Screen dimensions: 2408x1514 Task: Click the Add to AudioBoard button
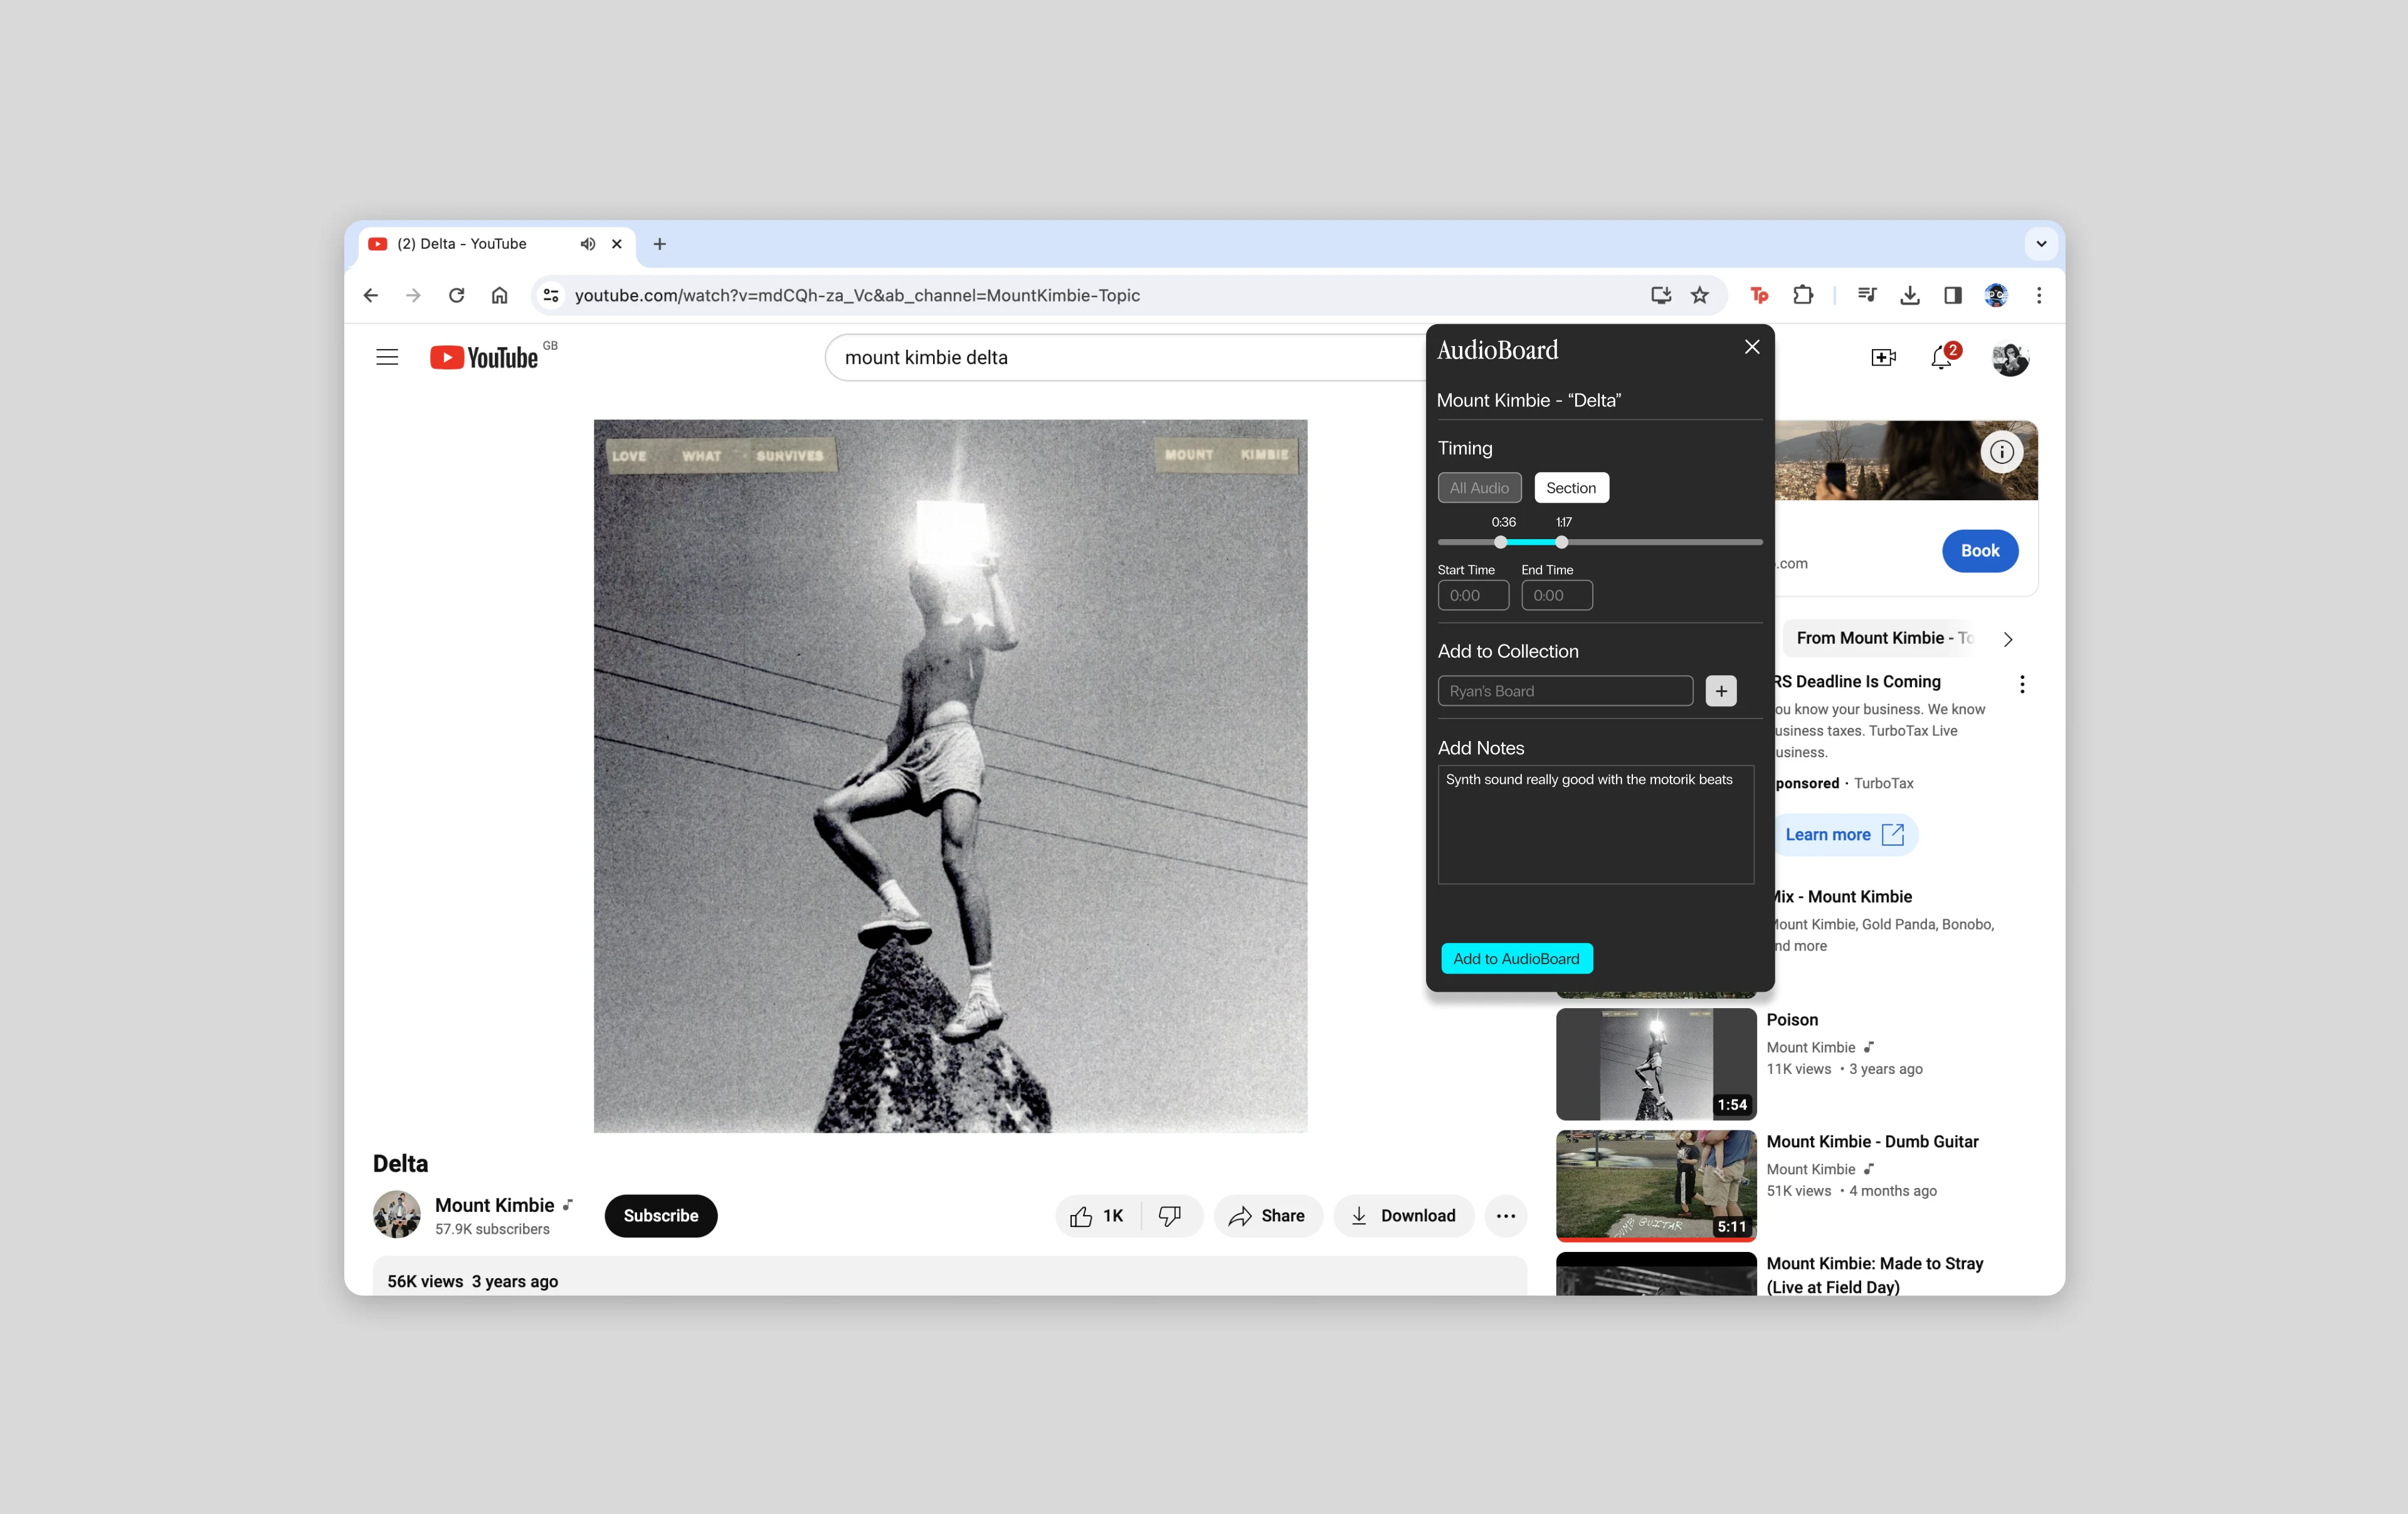point(1516,958)
